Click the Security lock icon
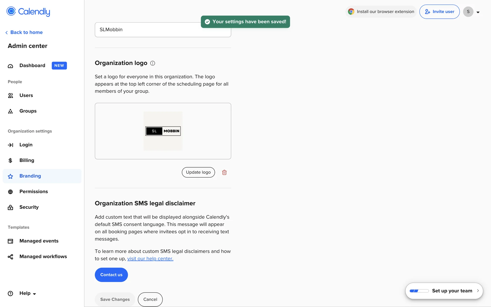Viewport: 491px width, 307px height. coord(10,207)
